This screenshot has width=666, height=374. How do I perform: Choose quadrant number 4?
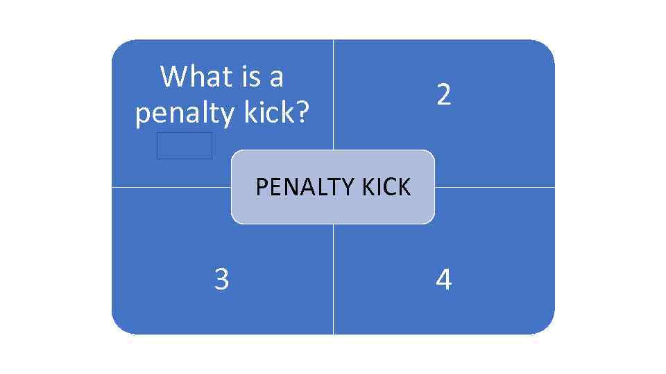point(444,280)
